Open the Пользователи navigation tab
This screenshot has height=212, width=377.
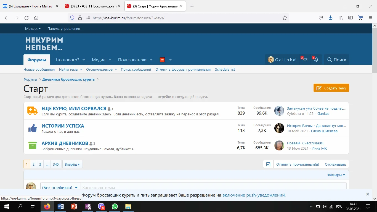132,60
